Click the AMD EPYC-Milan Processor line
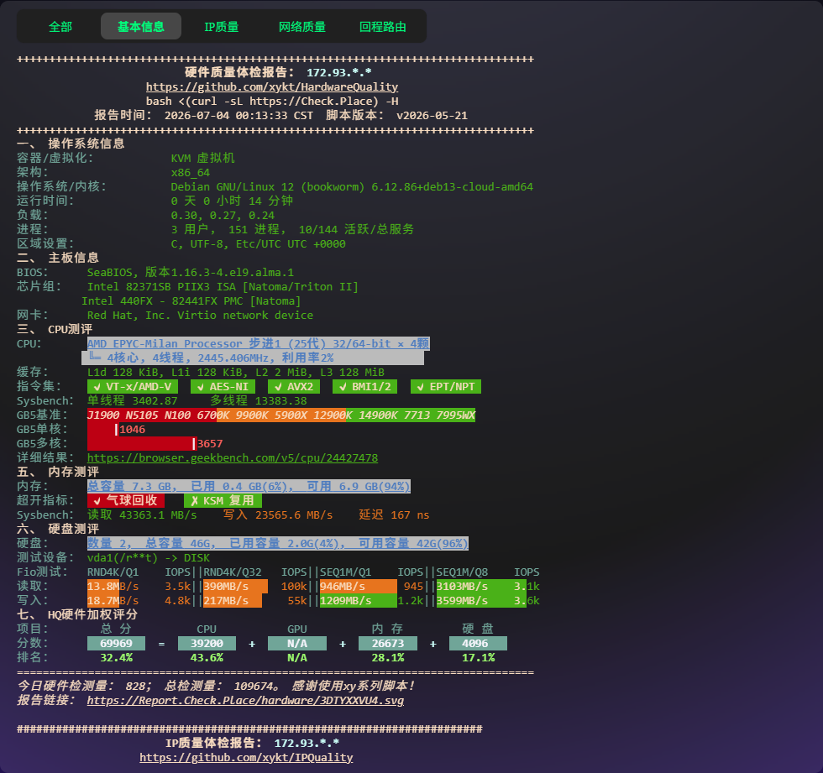 pyautogui.click(x=259, y=343)
